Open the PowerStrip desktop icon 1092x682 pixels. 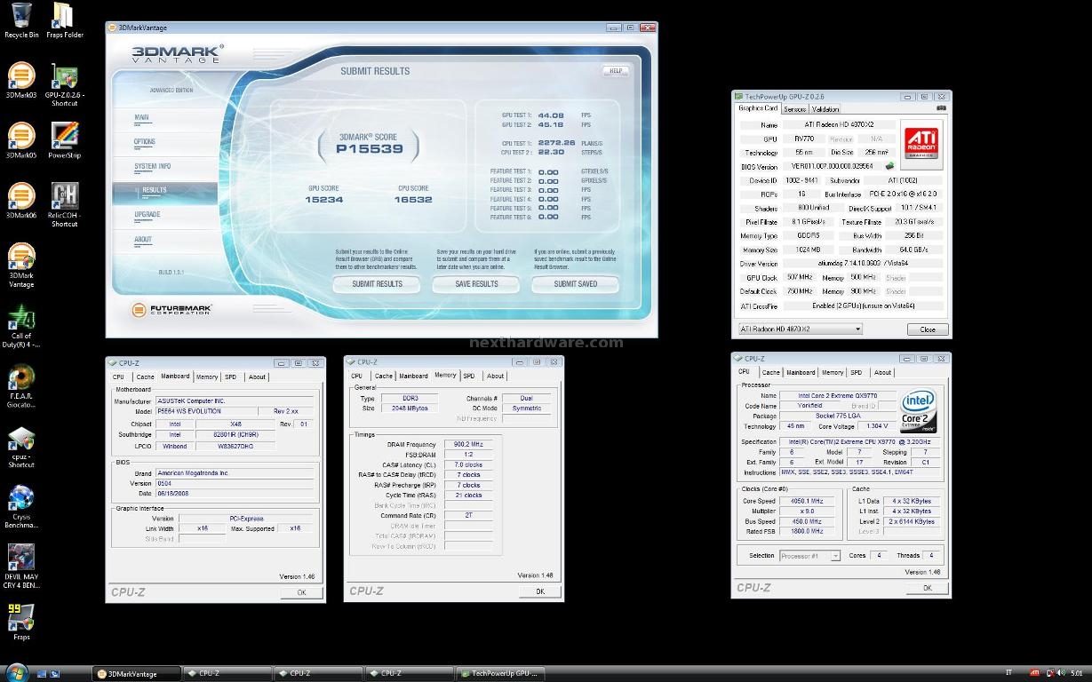(64, 141)
